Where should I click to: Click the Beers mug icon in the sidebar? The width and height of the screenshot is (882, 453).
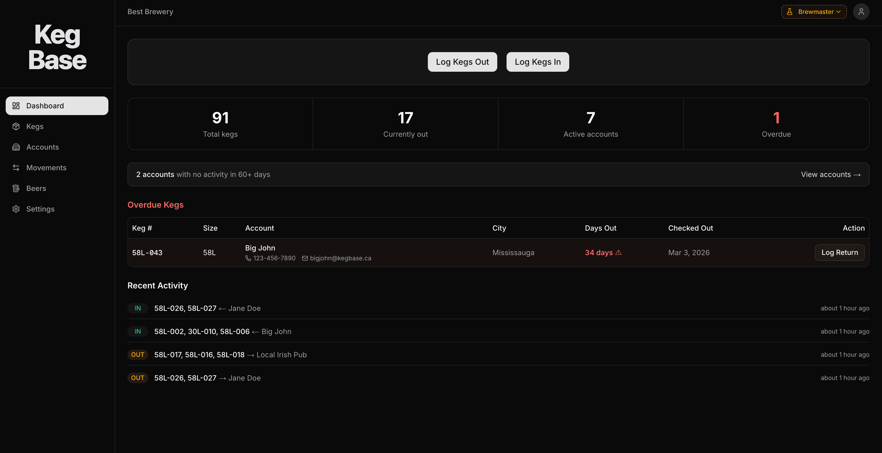pyautogui.click(x=16, y=188)
